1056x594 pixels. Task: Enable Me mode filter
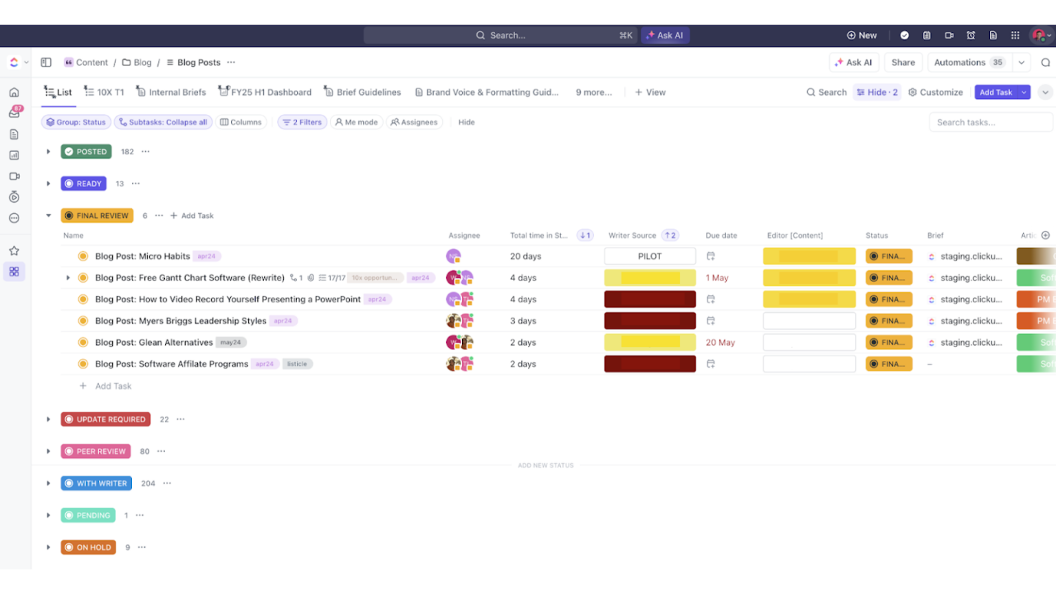click(x=356, y=122)
